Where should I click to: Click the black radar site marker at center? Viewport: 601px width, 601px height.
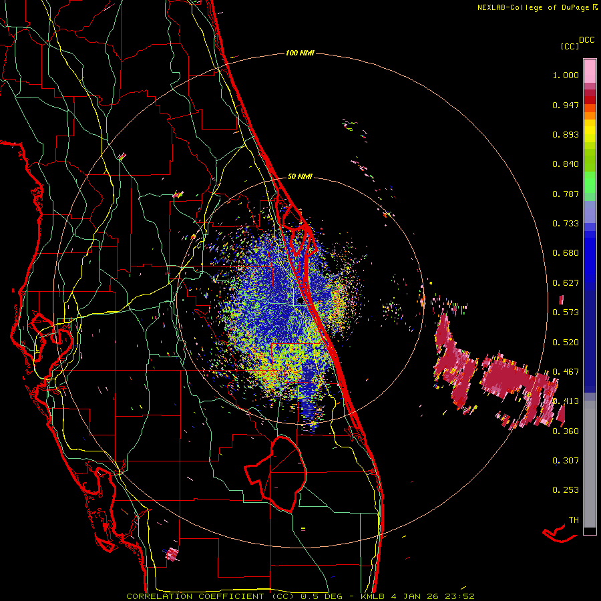click(x=300, y=301)
